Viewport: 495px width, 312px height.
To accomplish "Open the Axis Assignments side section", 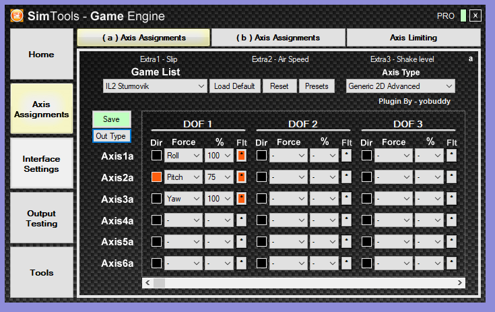I will coord(41,109).
